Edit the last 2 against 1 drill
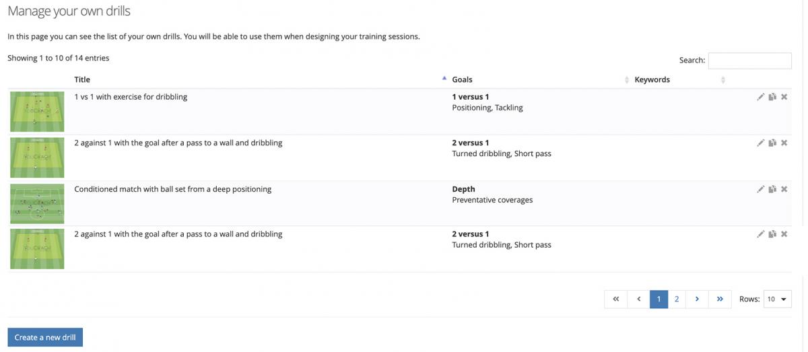The image size is (808, 352). (x=760, y=234)
